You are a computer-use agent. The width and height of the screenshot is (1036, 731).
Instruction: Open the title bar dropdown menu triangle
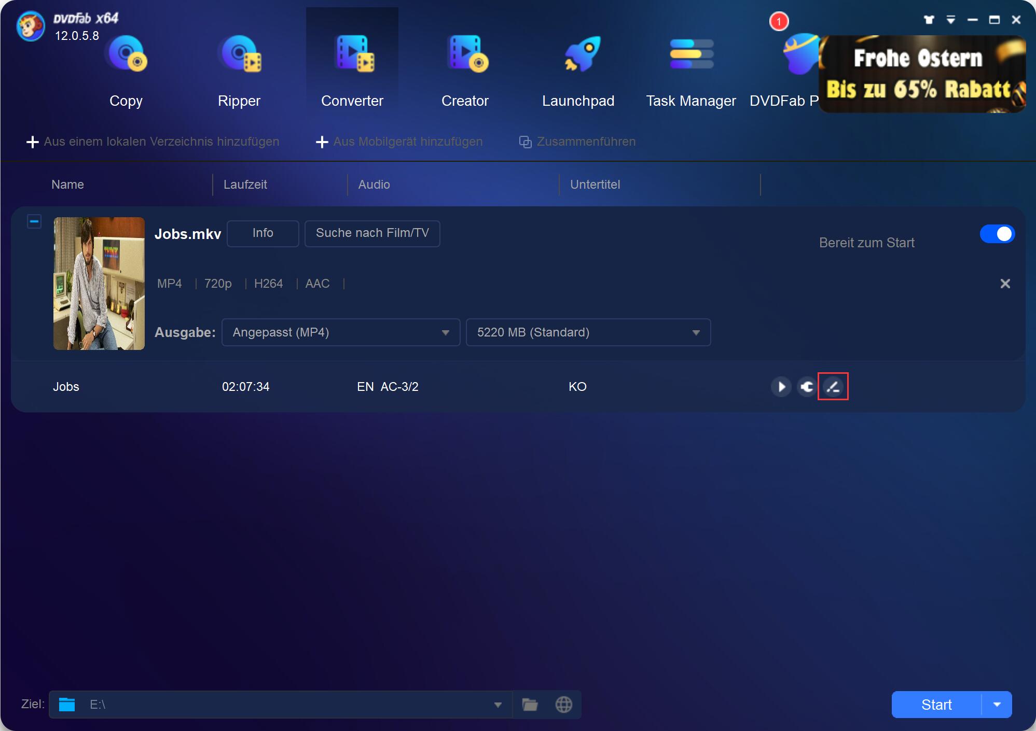click(950, 20)
